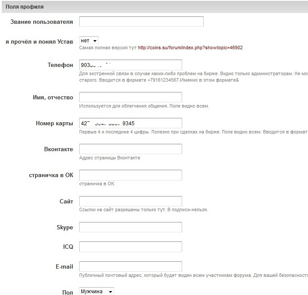Click the 'Вконтакте' label text
308x295 pixels.
pos(58,149)
